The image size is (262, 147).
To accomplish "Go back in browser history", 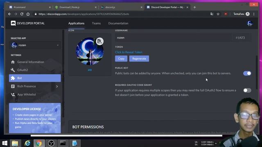I will [x=9, y=14].
